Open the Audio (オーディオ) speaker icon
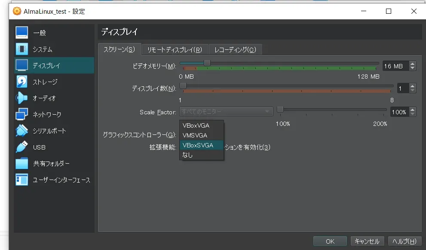 [22, 98]
